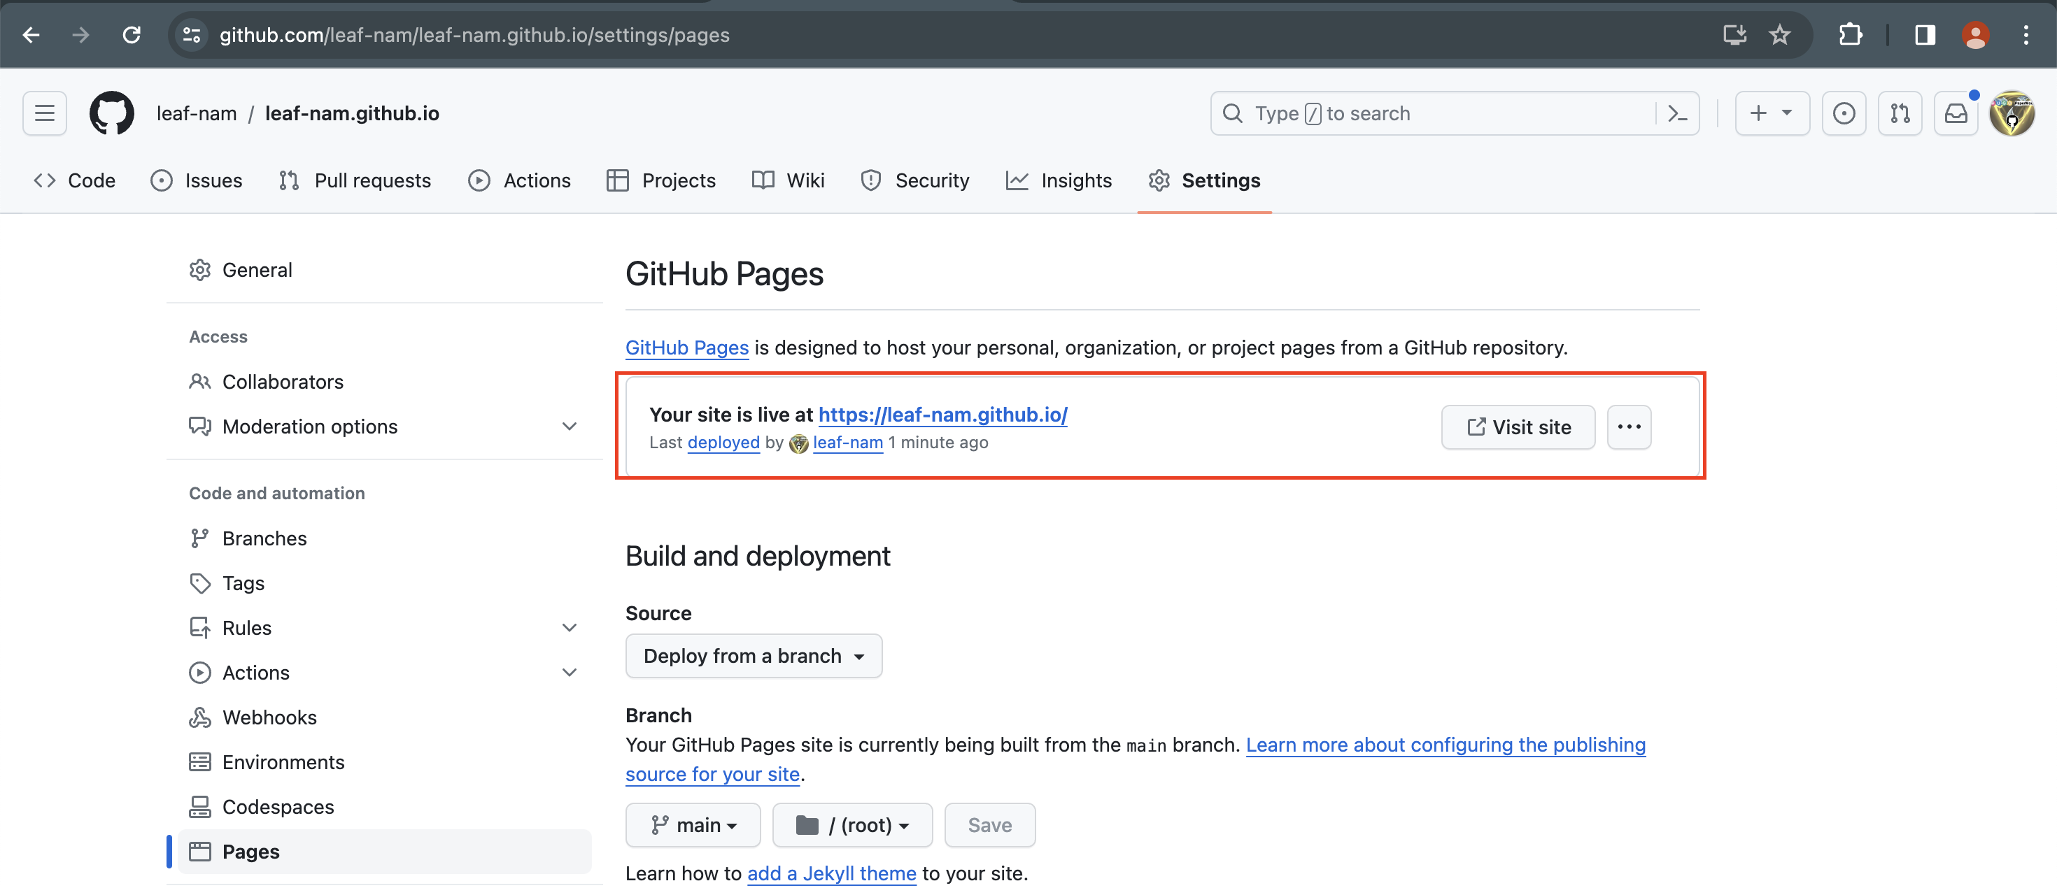This screenshot has width=2057, height=888.
Task: Bookmark this page with star icon
Action: pyautogui.click(x=1779, y=35)
